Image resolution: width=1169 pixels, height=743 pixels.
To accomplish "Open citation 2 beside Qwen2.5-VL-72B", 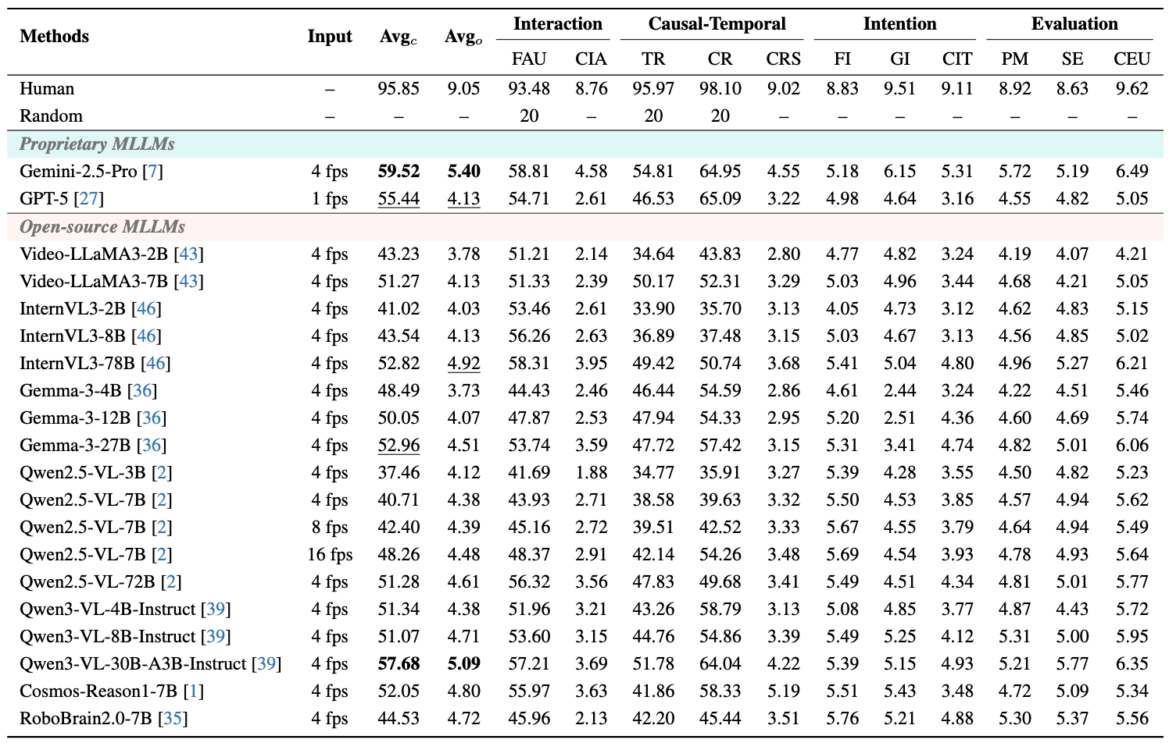I will click(171, 582).
